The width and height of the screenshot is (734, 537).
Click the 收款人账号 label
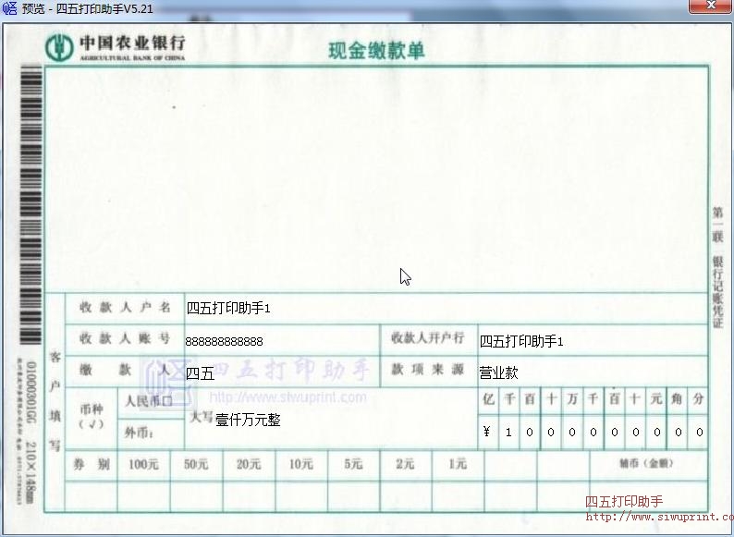125,338
